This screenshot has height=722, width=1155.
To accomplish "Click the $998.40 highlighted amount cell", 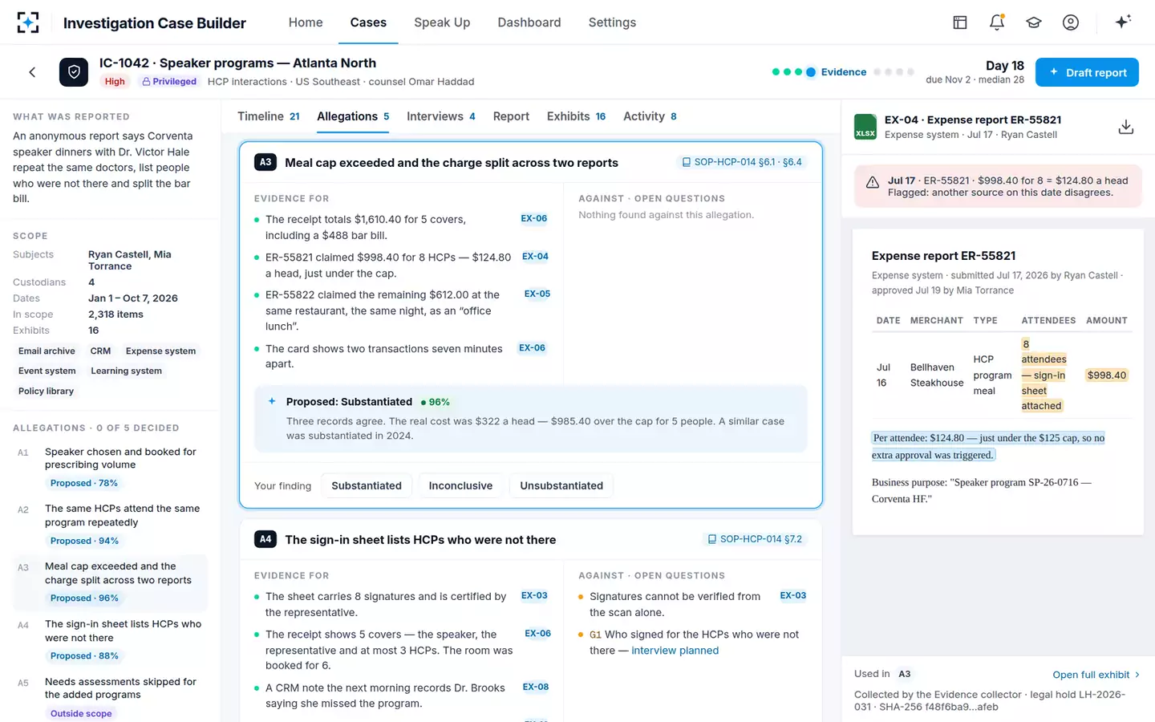I will pyautogui.click(x=1107, y=375).
